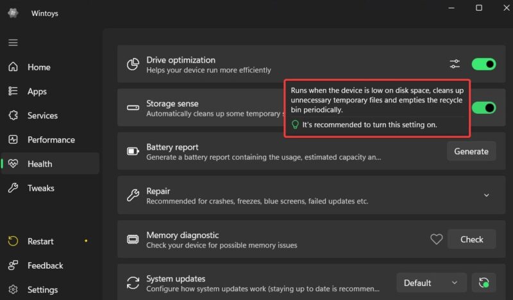Turn off Storage sense toggle

484,107
